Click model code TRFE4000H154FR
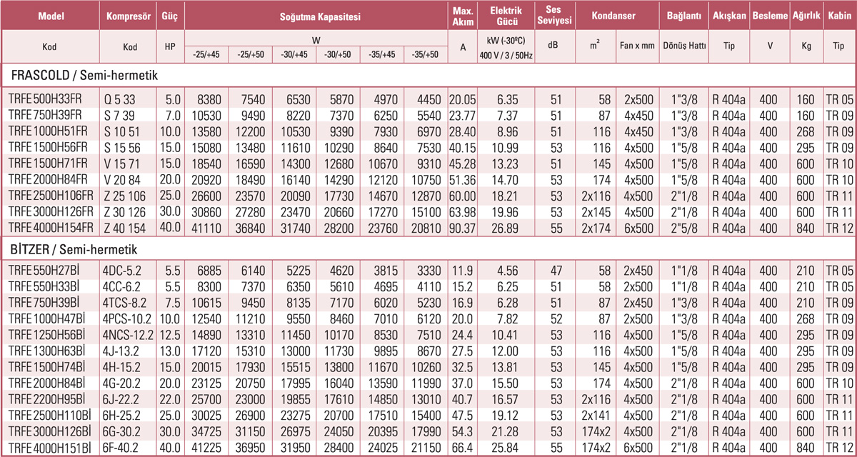This screenshot has width=857, height=457. [x=49, y=227]
